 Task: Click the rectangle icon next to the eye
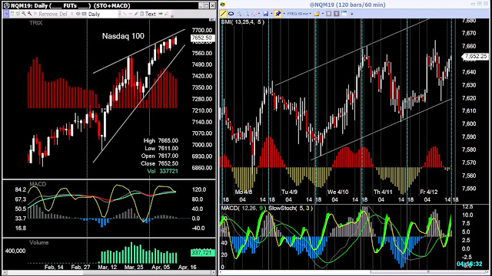(x=84, y=14)
